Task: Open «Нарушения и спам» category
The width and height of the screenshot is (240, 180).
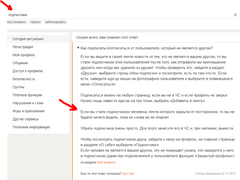Action: click(38, 103)
